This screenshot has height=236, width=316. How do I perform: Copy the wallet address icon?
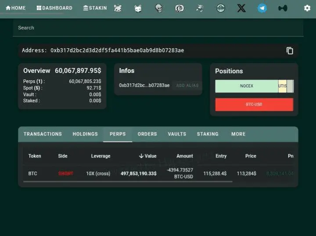[x=290, y=50]
